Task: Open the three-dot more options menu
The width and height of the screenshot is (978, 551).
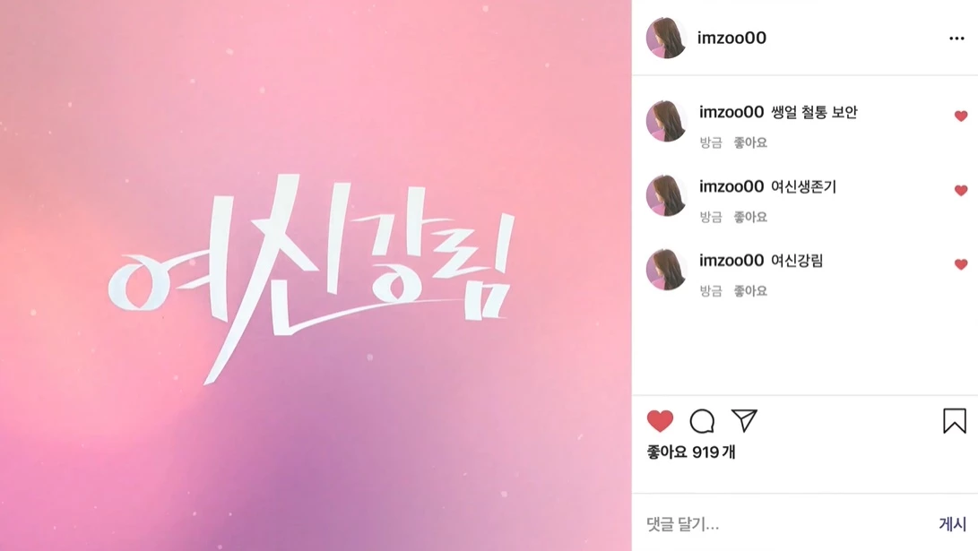Action: [x=956, y=39]
